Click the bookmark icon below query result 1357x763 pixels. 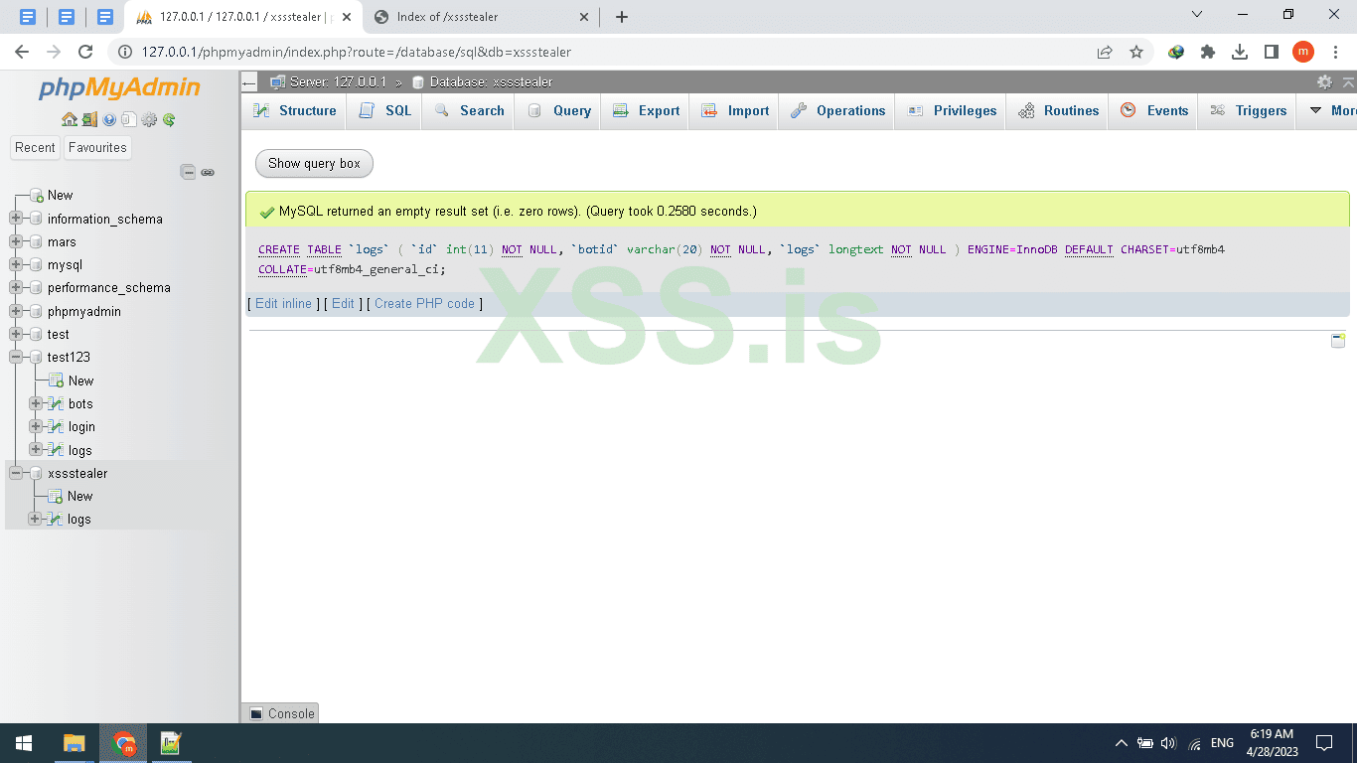[1338, 341]
